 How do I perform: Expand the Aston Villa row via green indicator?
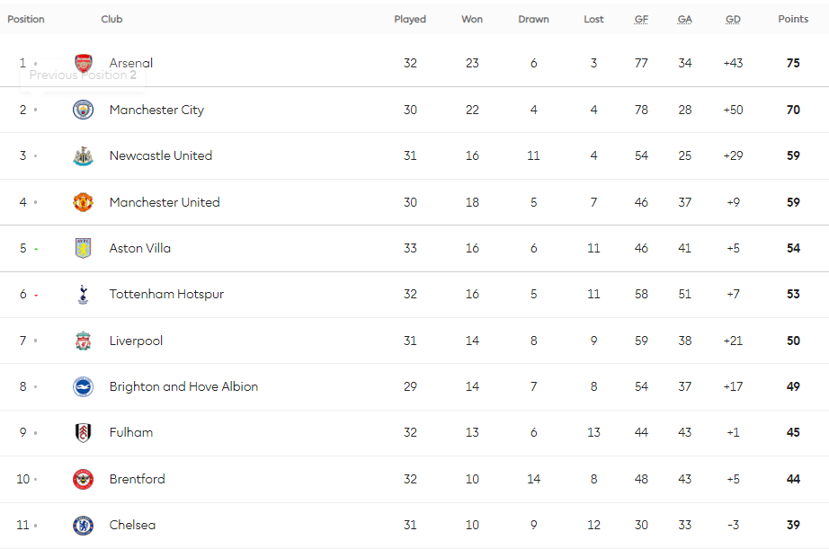click(x=36, y=249)
